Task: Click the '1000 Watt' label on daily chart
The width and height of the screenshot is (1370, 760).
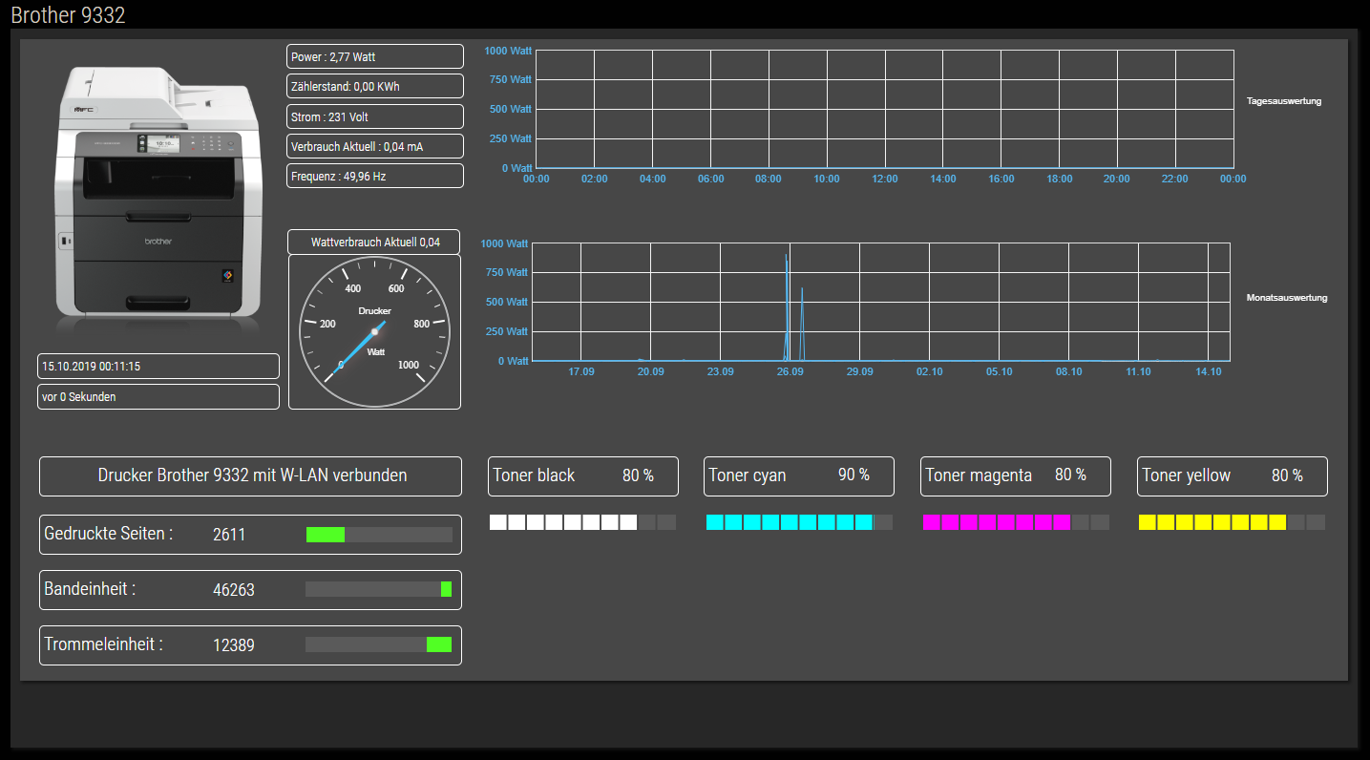Action: point(508,51)
